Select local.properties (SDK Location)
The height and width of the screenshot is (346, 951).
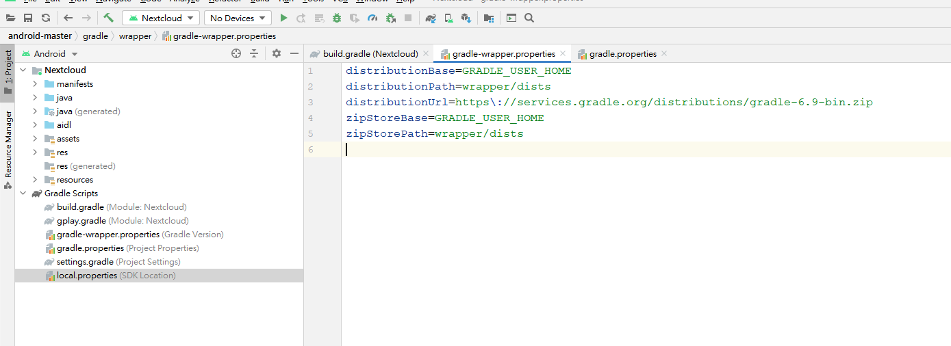pyautogui.click(x=110, y=276)
